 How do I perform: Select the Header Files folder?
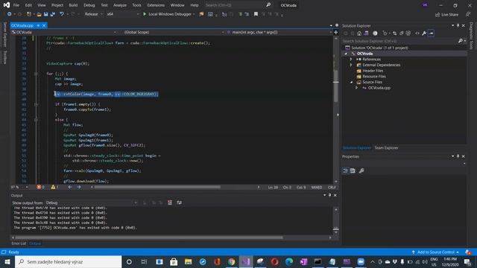coord(373,71)
